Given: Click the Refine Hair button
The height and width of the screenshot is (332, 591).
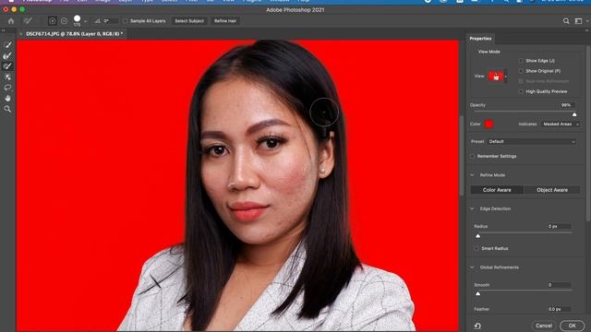Looking at the screenshot, I should coord(225,21).
